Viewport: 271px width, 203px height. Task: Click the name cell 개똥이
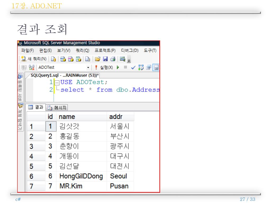click(x=82, y=156)
